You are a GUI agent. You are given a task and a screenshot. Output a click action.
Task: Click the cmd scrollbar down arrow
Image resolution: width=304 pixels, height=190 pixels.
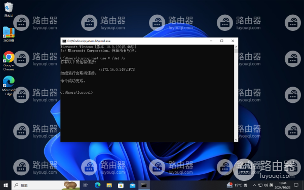click(x=236, y=140)
